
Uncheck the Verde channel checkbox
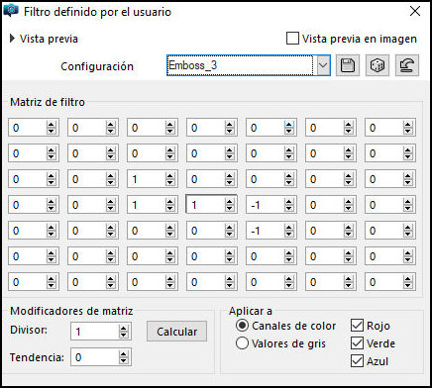tap(357, 343)
